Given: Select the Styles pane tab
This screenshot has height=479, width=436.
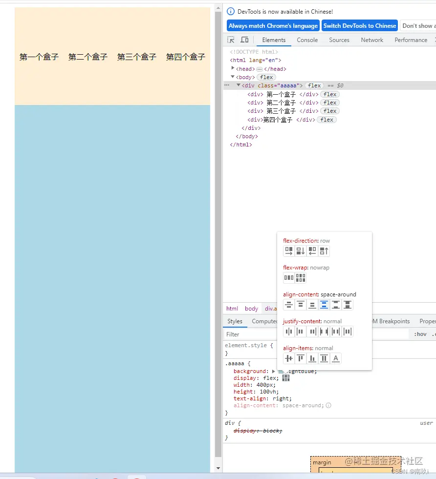Looking at the screenshot, I should click(235, 321).
